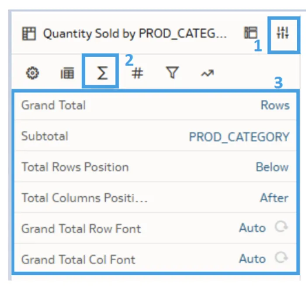The height and width of the screenshot is (287, 306).
Task: Click the table icon beside the visualization title
Action: click(x=29, y=34)
